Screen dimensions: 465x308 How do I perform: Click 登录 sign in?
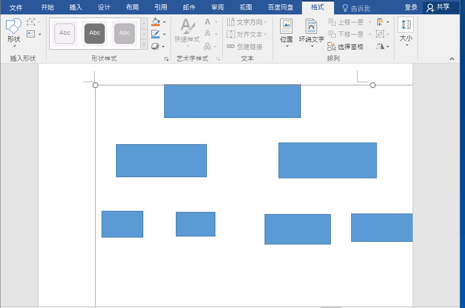[x=411, y=7]
